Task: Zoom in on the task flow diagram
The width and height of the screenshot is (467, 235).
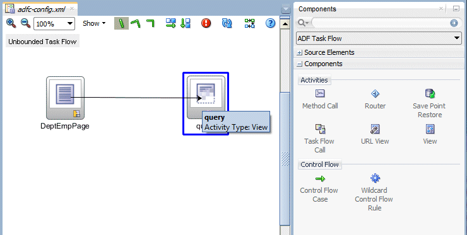Action: click(x=11, y=23)
